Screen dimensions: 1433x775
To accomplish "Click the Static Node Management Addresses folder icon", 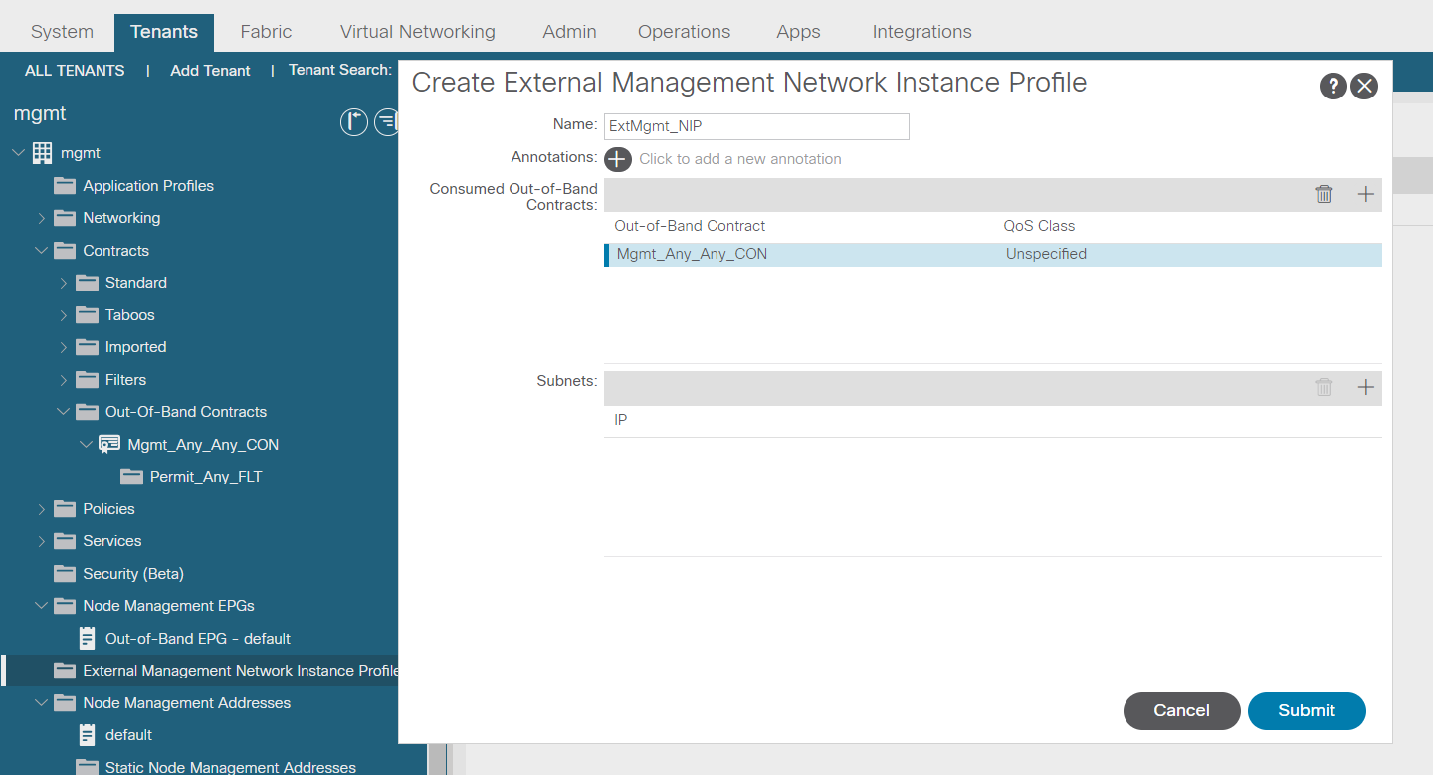I will point(88,768).
